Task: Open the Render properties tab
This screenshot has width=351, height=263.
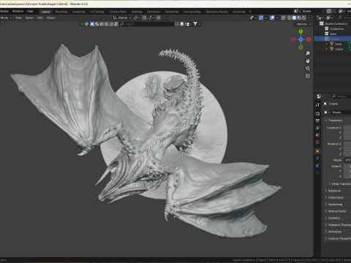Action: tap(317, 113)
